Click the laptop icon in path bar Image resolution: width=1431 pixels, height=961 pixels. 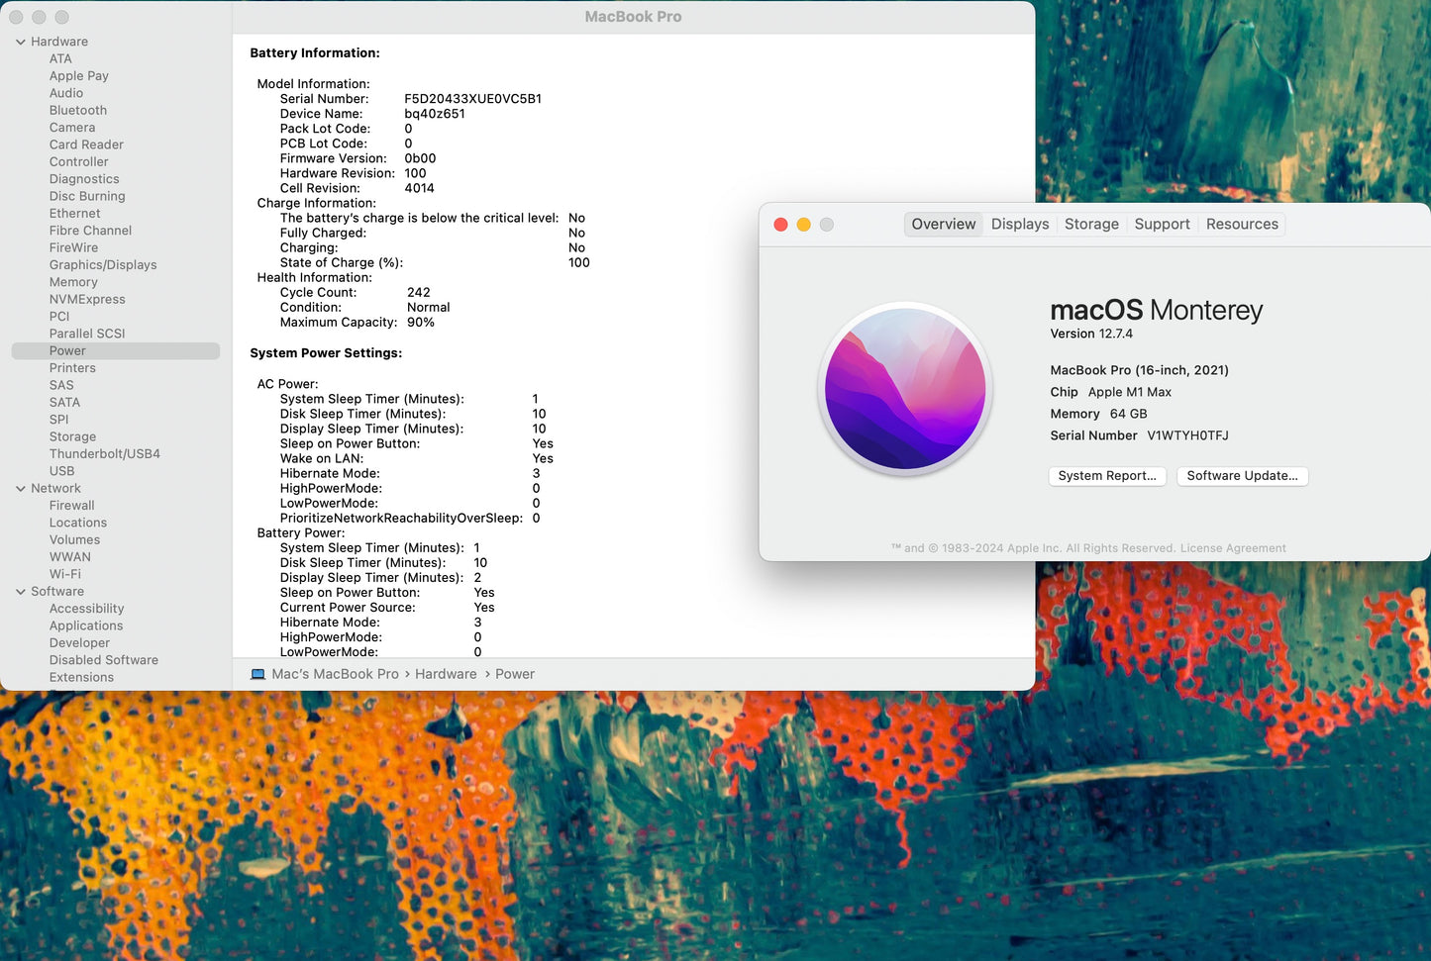tap(257, 675)
